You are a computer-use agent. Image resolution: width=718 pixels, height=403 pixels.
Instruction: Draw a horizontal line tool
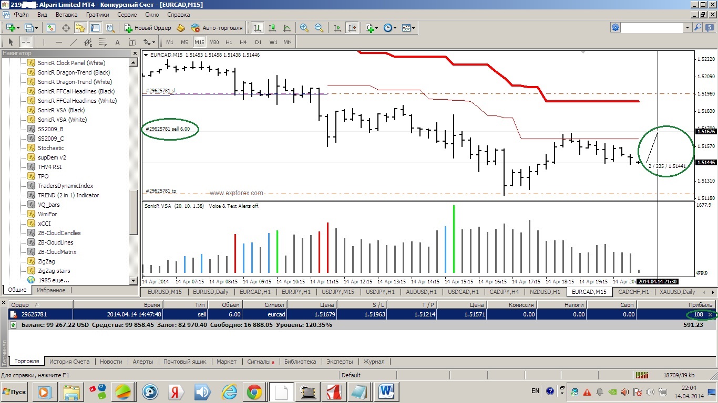coord(58,42)
